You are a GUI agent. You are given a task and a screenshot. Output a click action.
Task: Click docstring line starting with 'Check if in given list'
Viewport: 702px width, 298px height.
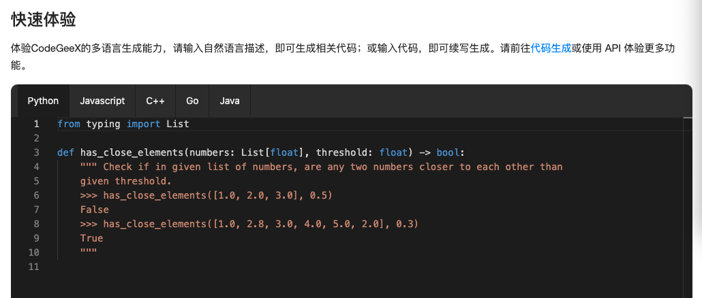[321, 167]
